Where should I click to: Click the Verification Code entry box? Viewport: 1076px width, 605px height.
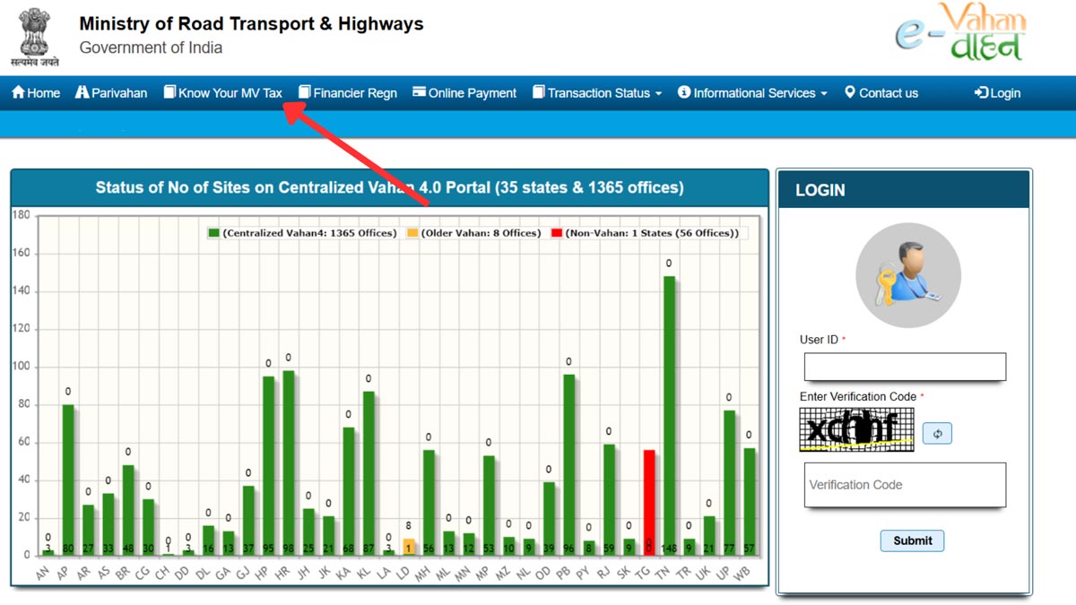[x=904, y=485]
